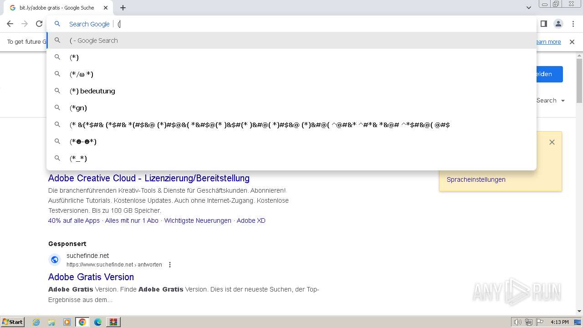Select the '(*☻-☻*)' suggestion
The height and width of the screenshot is (328, 583).
click(291, 142)
